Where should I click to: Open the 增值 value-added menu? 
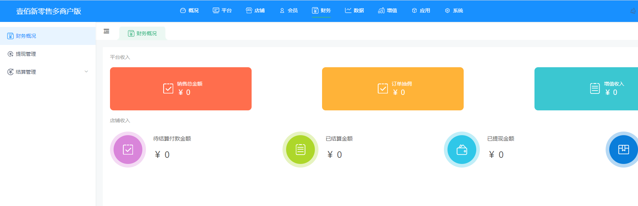387,11
